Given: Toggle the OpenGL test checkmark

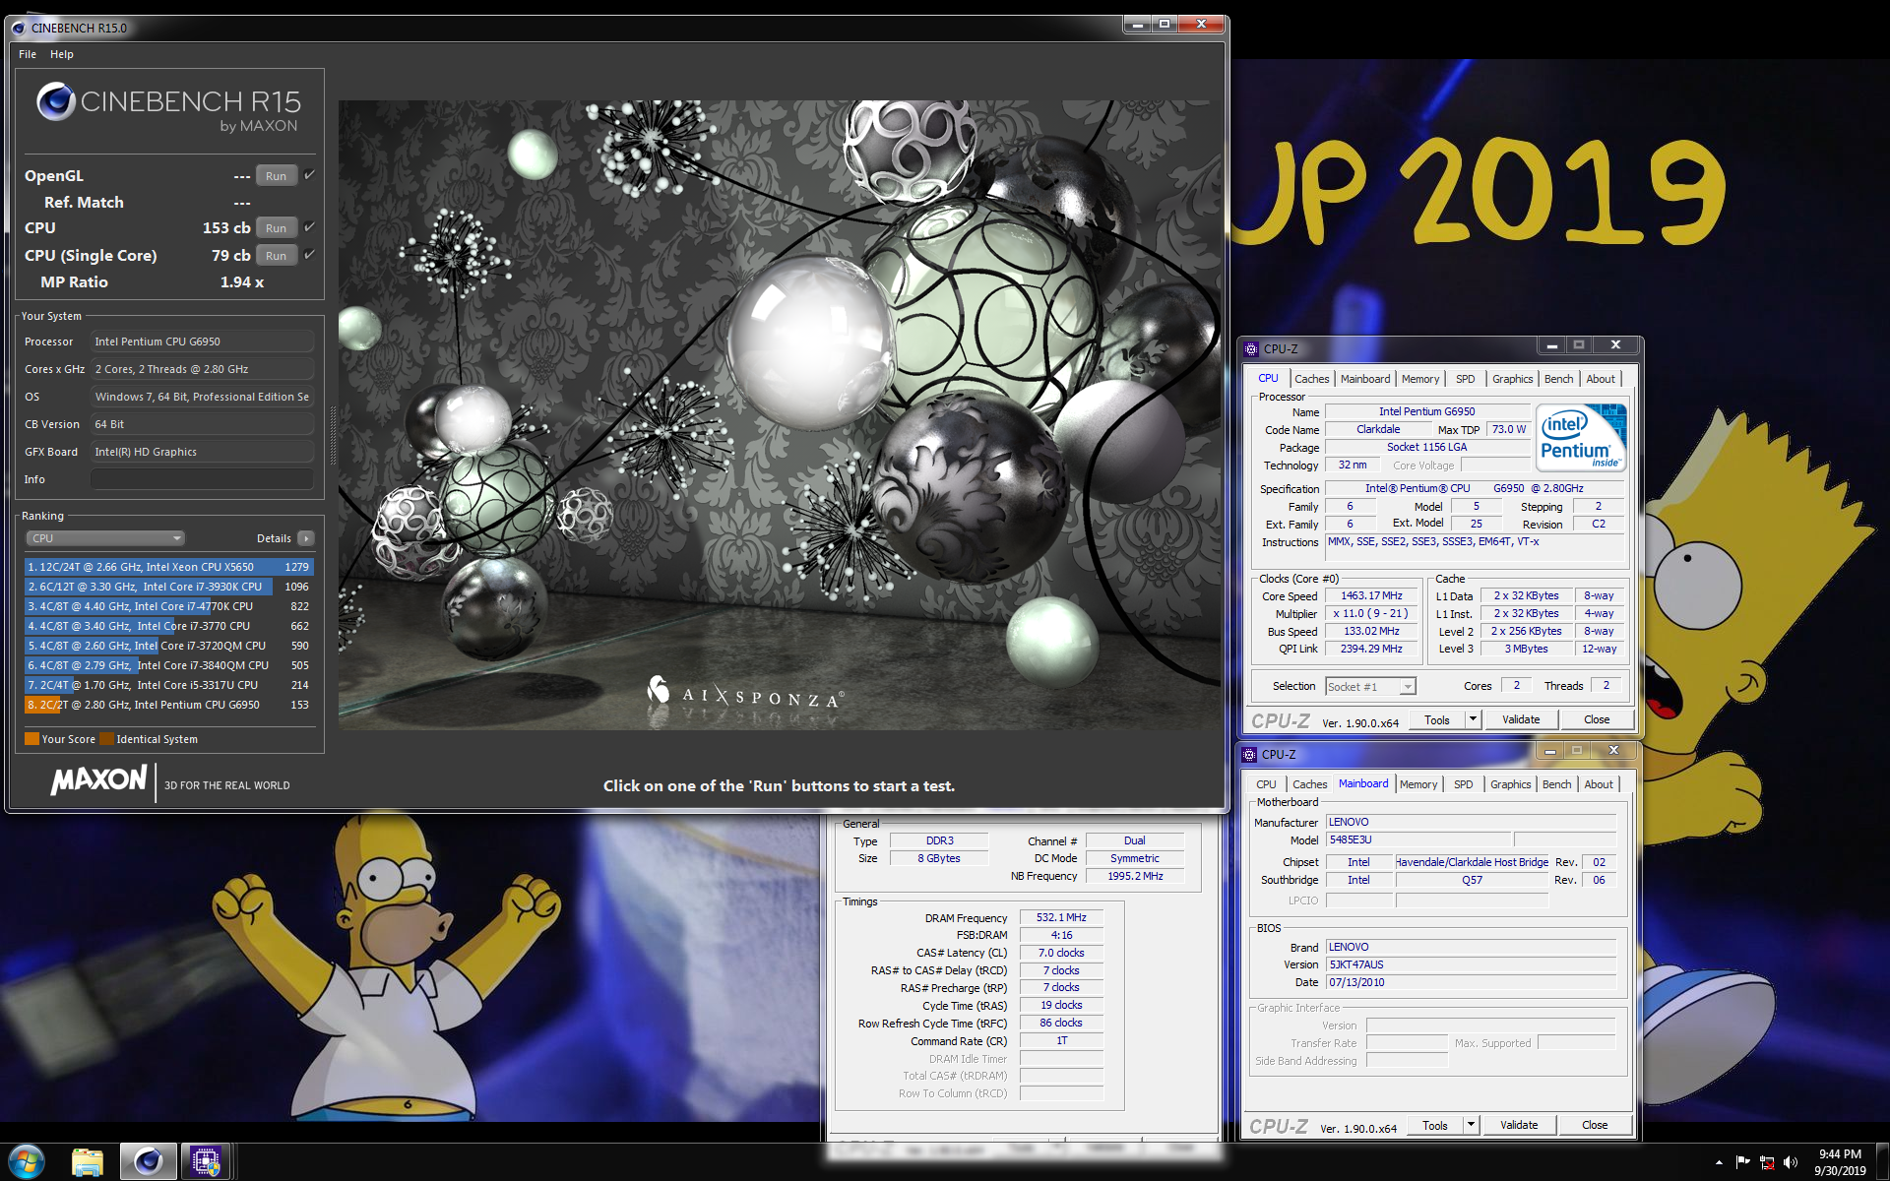Looking at the screenshot, I should click(309, 175).
